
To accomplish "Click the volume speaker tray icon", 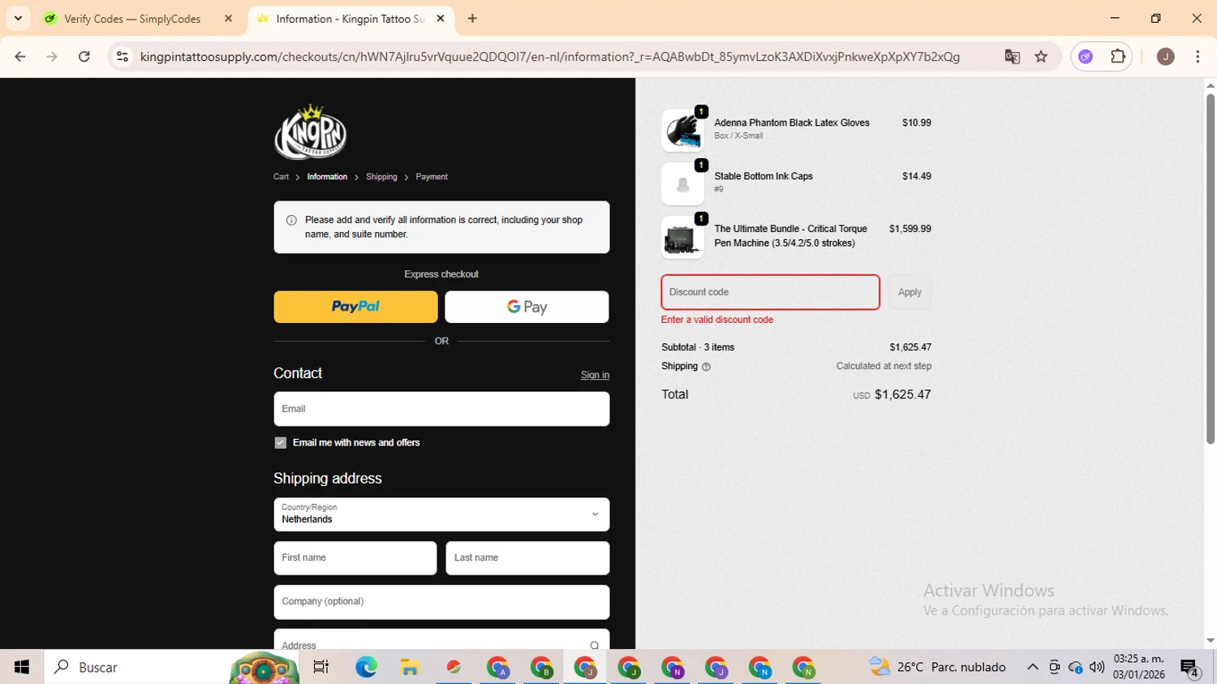I will (x=1097, y=667).
